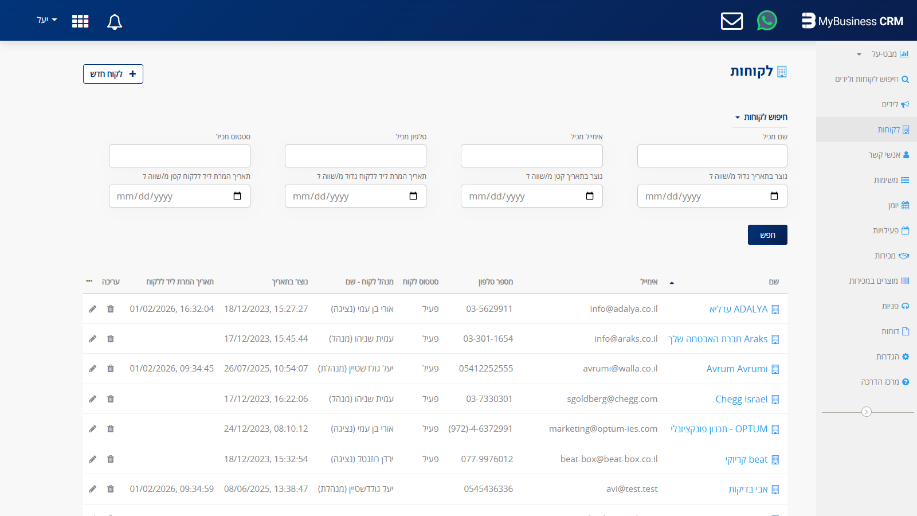This screenshot has height=516, width=917.
Task: Expand the יעל user dropdown
Action: pos(47,20)
